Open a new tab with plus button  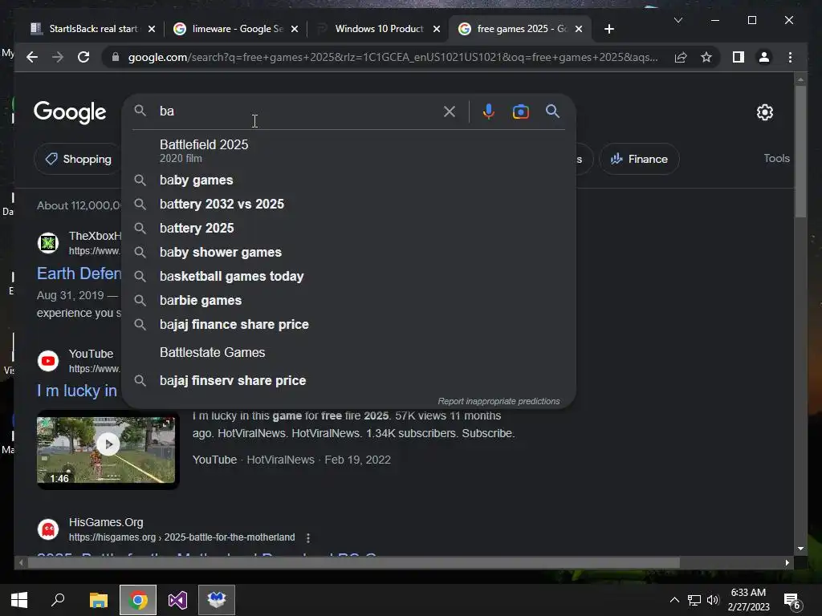608,29
